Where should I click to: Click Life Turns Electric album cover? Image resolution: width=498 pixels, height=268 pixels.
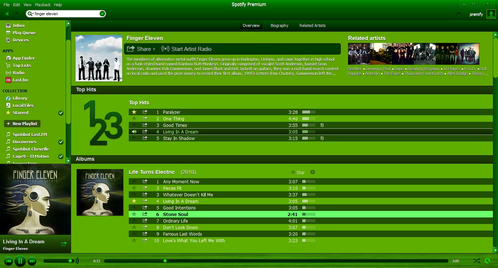(x=100, y=192)
